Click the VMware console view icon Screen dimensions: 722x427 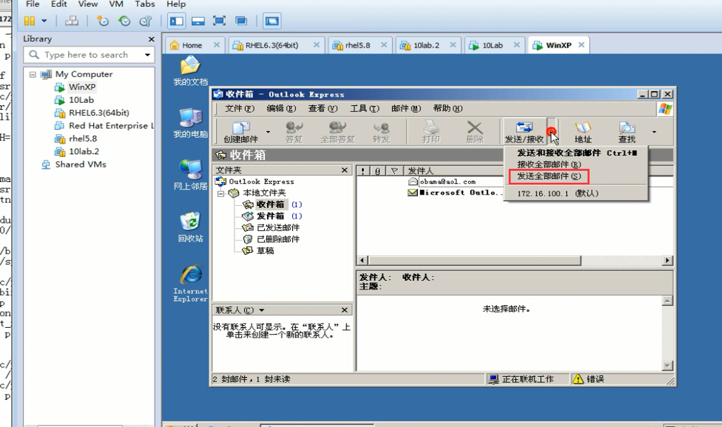(x=272, y=21)
